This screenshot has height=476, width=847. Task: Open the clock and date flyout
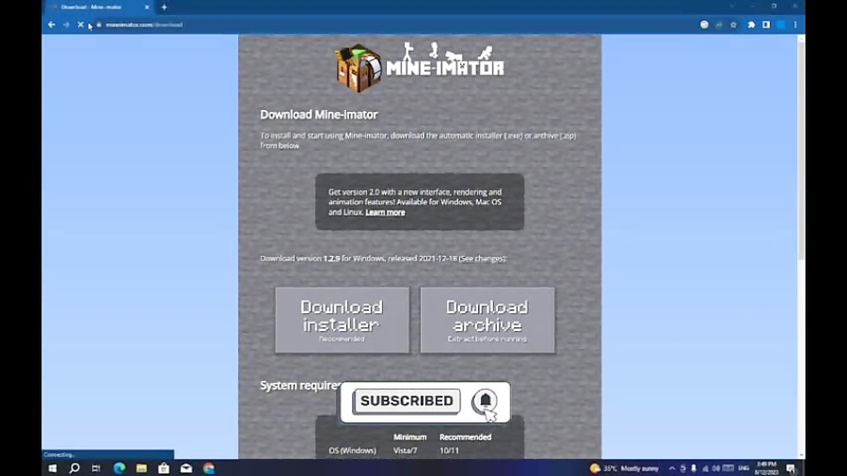(766, 468)
